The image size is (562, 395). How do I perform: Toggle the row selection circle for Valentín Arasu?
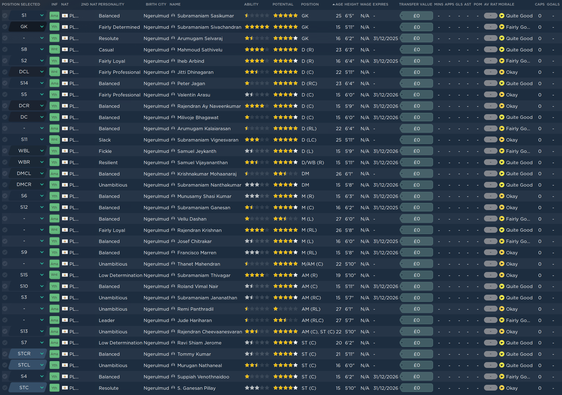click(5, 95)
